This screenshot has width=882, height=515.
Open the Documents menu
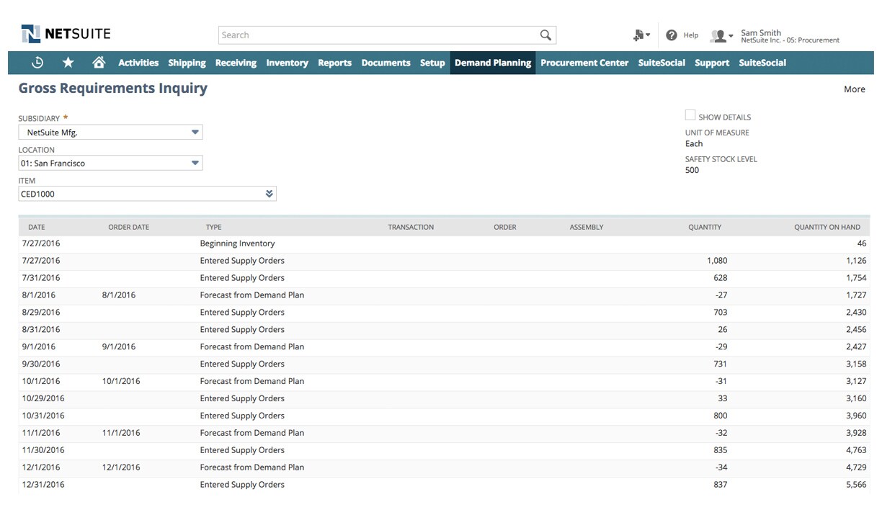(x=386, y=63)
